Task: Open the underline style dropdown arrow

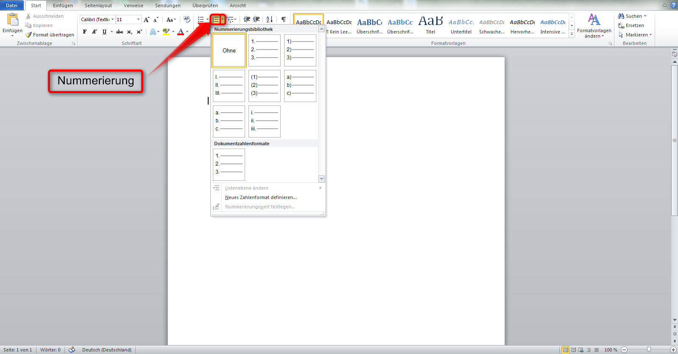Action: coord(112,32)
